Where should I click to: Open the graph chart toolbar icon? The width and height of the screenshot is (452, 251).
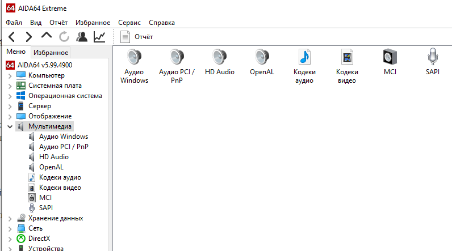tap(99, 37)
